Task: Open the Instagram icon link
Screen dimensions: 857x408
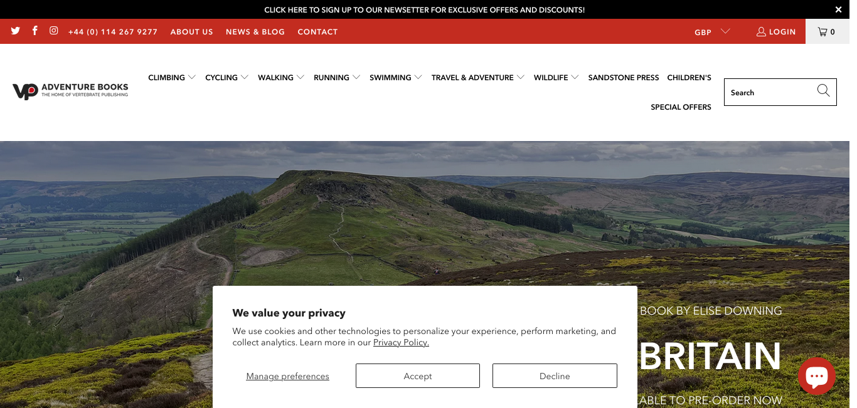Action: pos(54,30)
